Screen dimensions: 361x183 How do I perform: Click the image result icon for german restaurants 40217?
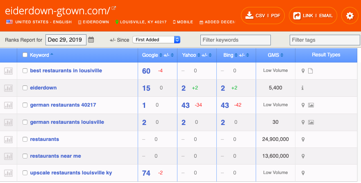point(311,105)
